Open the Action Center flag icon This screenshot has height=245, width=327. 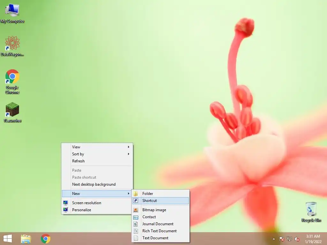click(x=281, y=239)
